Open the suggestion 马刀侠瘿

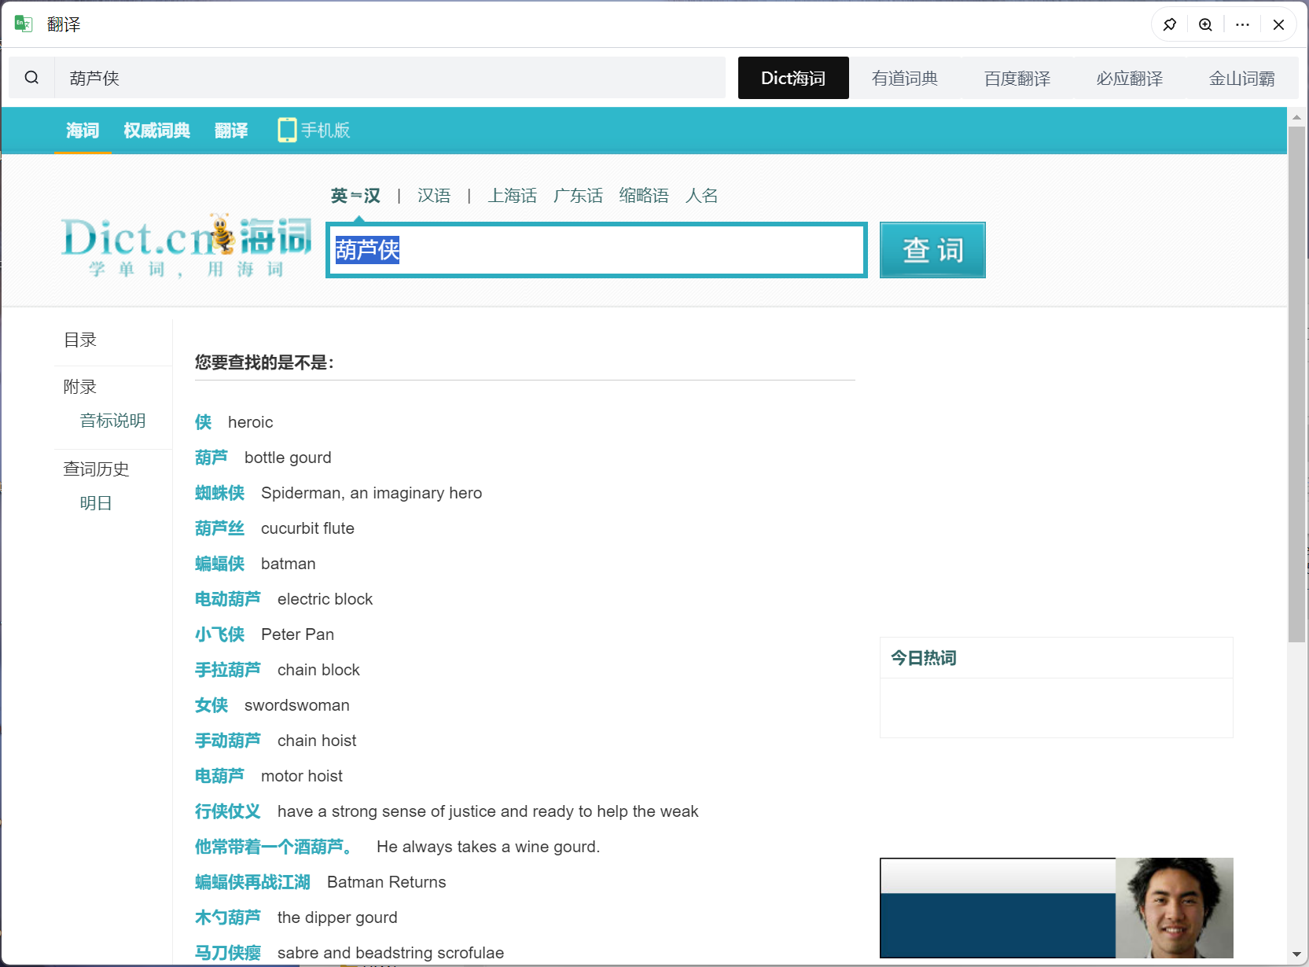[x=228, y=953]
